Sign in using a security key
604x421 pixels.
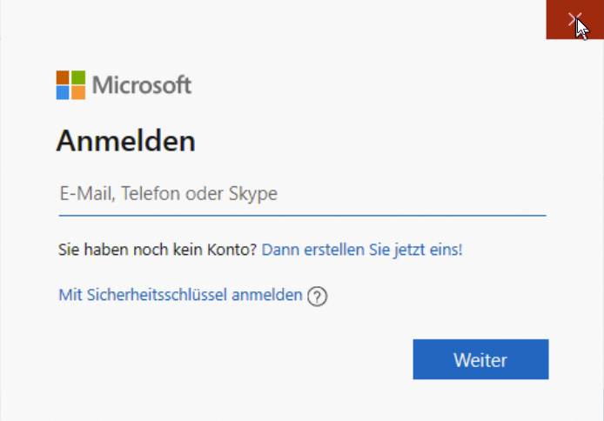pyautogui.click(x=180, y=295)
